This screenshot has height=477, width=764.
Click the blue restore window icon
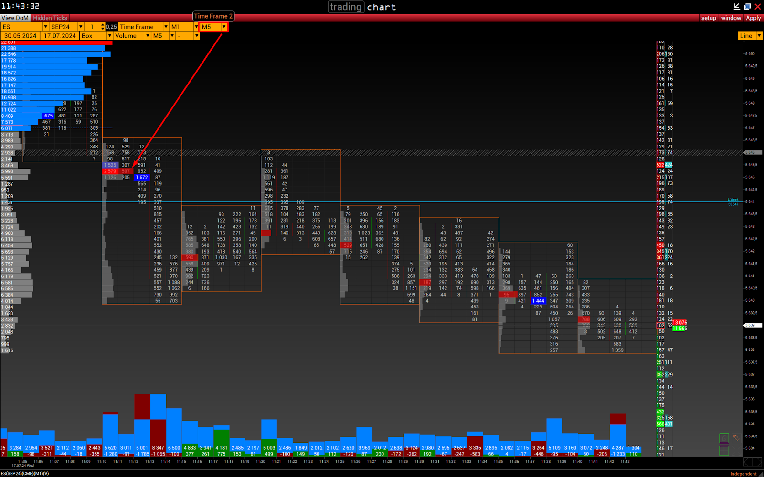tap(747, 6)
